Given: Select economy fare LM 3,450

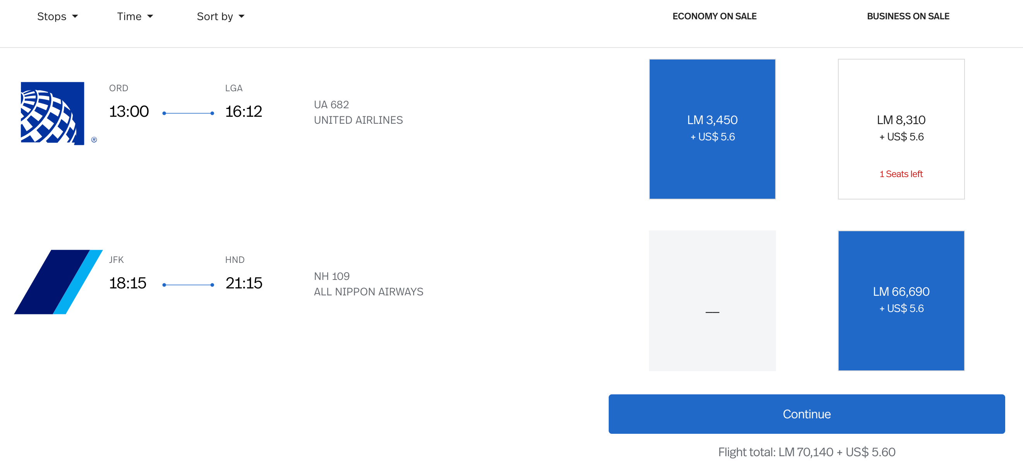Looking at the screenshot, I should click(x=712, y=129).
